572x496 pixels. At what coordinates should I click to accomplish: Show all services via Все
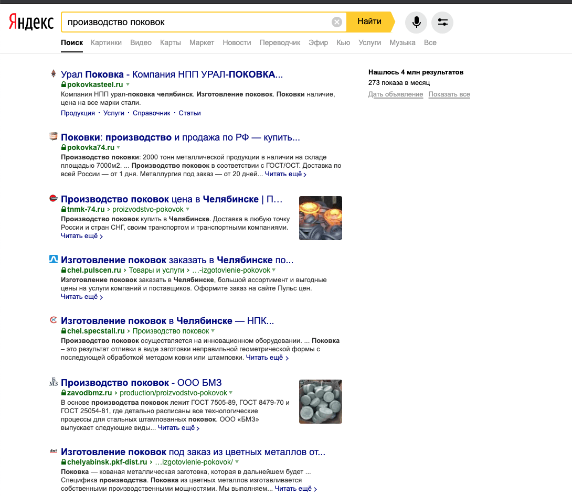(430, 42)
